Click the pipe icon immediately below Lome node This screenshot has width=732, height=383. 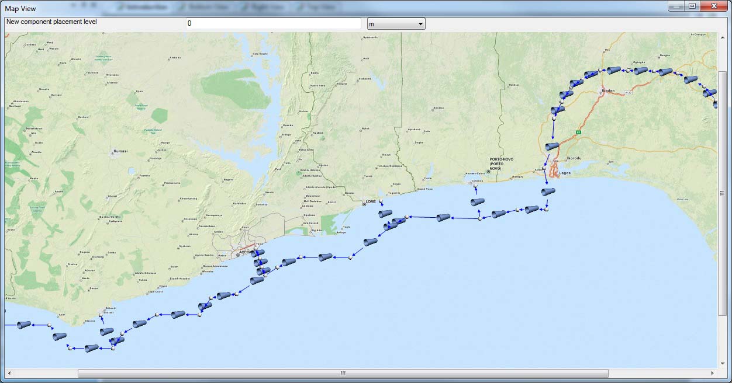pyautogui.click(x=384, y=214)
